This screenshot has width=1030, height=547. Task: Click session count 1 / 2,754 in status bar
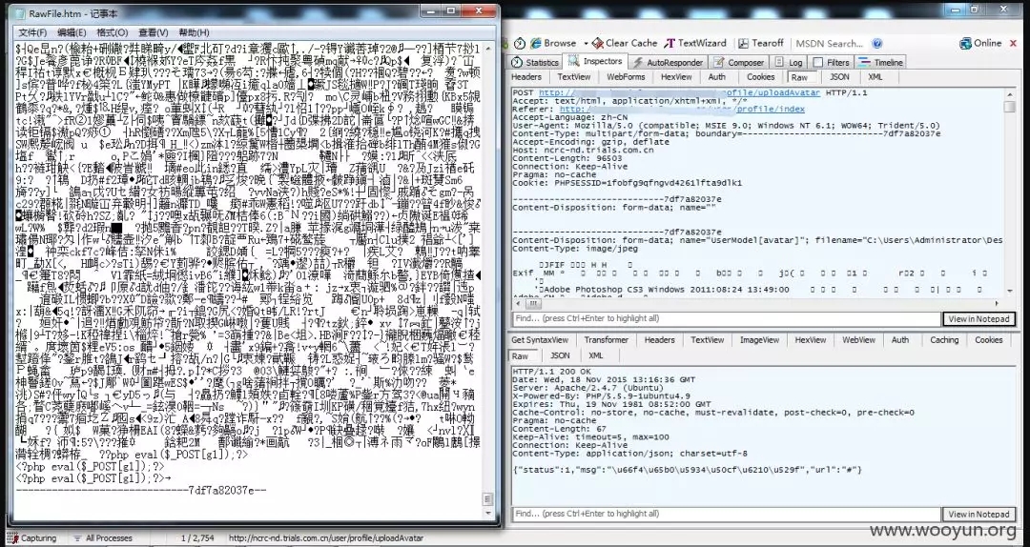197,538
